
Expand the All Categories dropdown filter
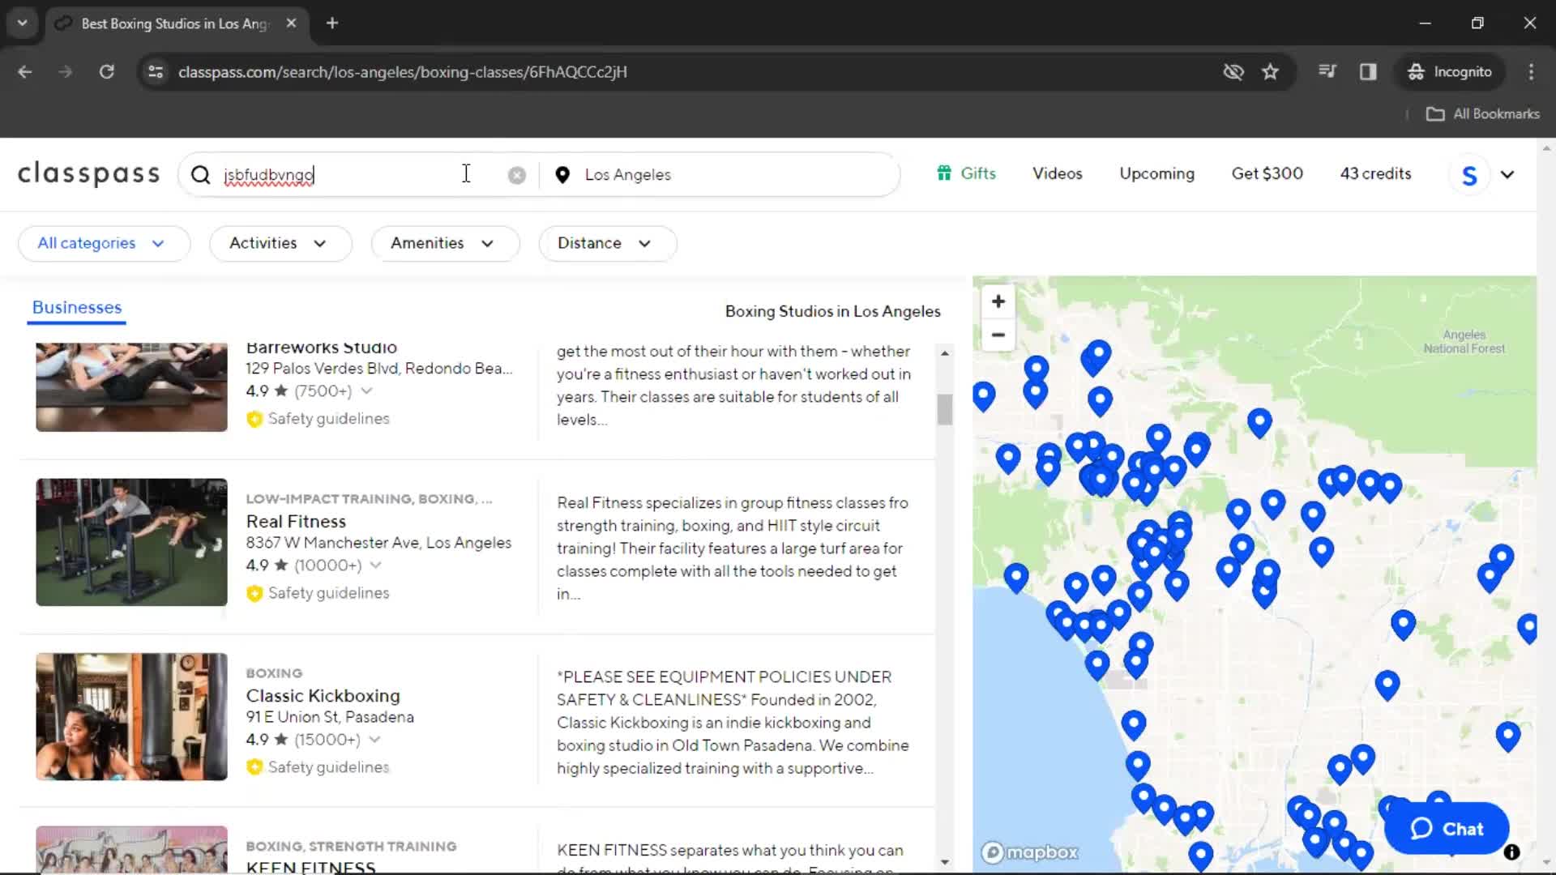pyautogui.click(x=100, y=242)
